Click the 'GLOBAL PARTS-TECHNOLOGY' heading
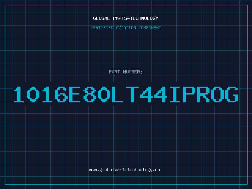Viewport: 252px width, 189px height. (126, 18)
